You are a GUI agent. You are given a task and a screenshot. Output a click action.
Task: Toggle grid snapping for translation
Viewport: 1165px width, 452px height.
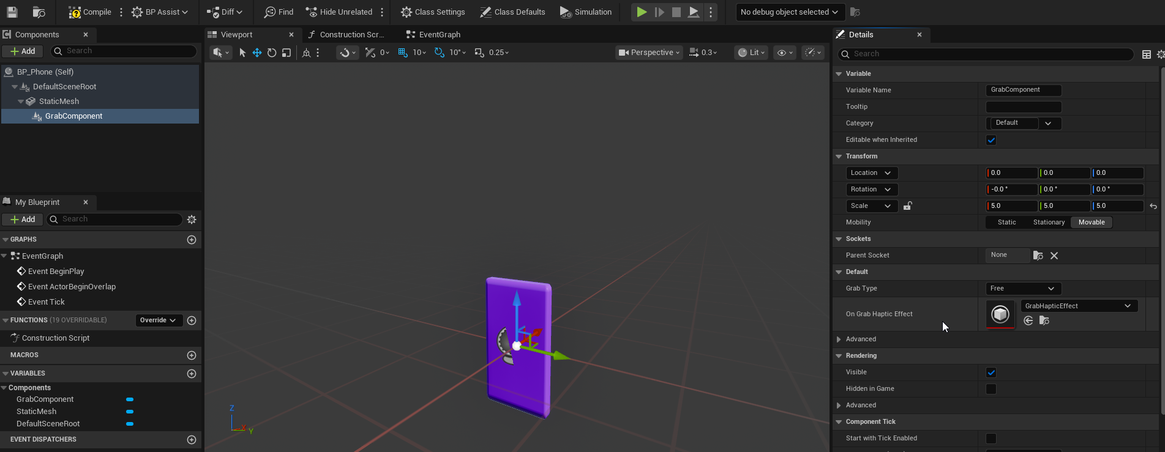pyautogui.click(x=403, y=53)
